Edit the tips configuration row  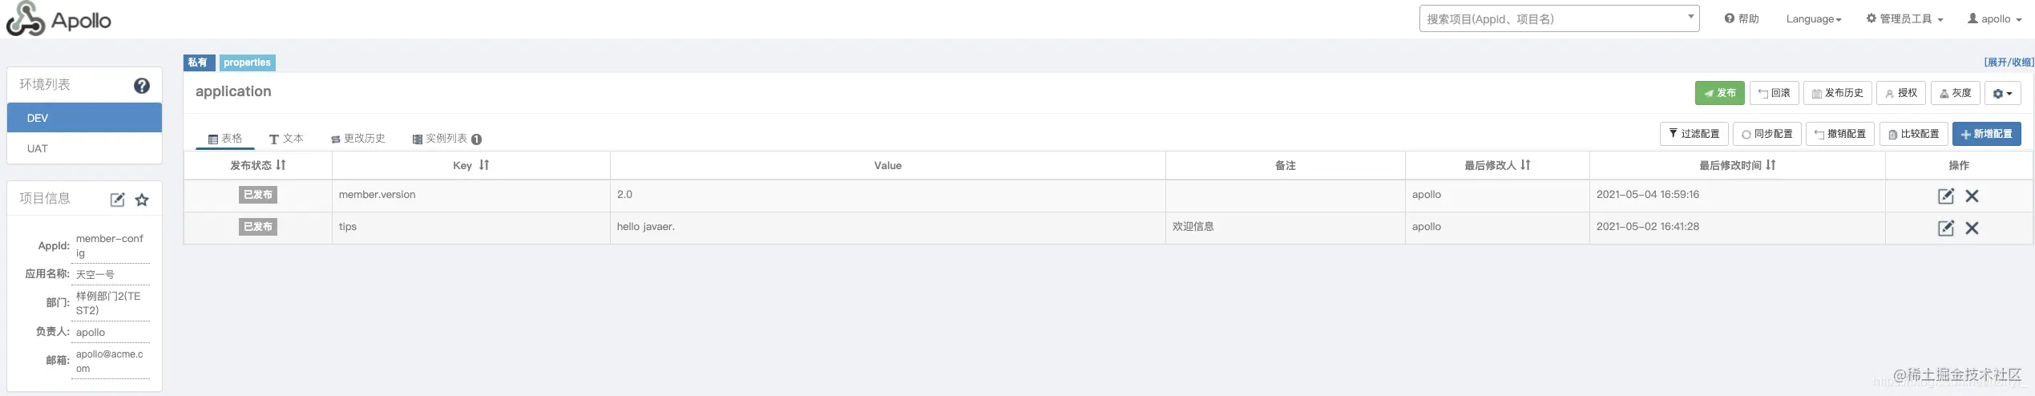pos(1945,228)
